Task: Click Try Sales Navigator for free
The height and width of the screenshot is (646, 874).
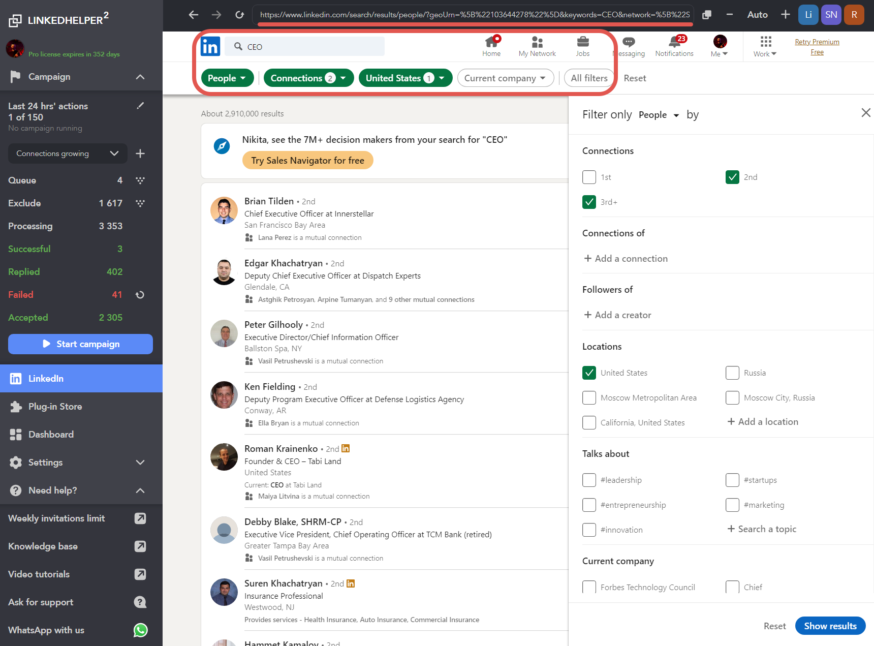Action: coord(307,160)
